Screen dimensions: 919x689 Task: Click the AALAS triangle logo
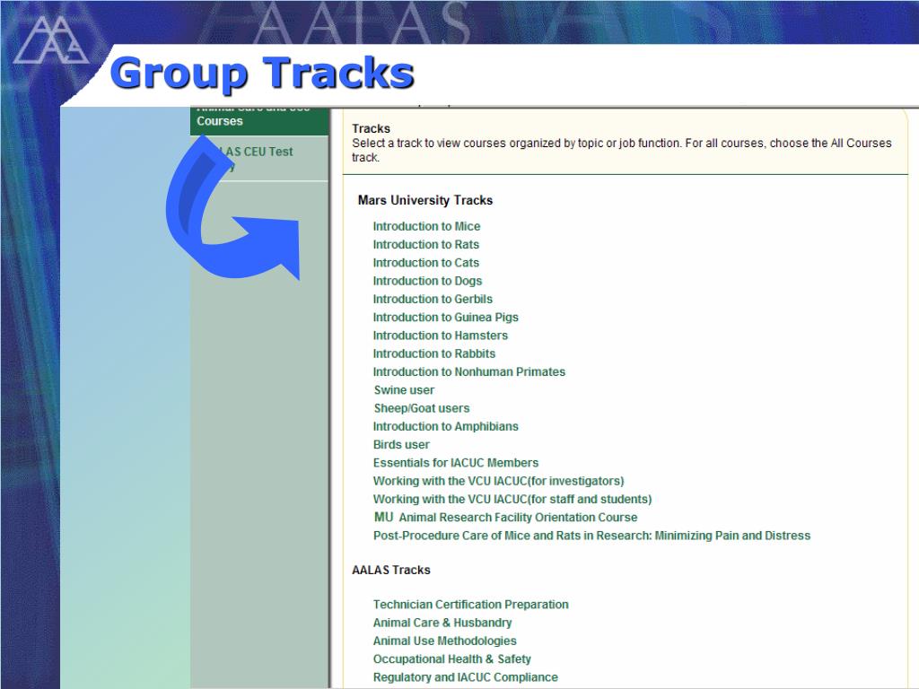pyautogui.click(x=51, y=39)
